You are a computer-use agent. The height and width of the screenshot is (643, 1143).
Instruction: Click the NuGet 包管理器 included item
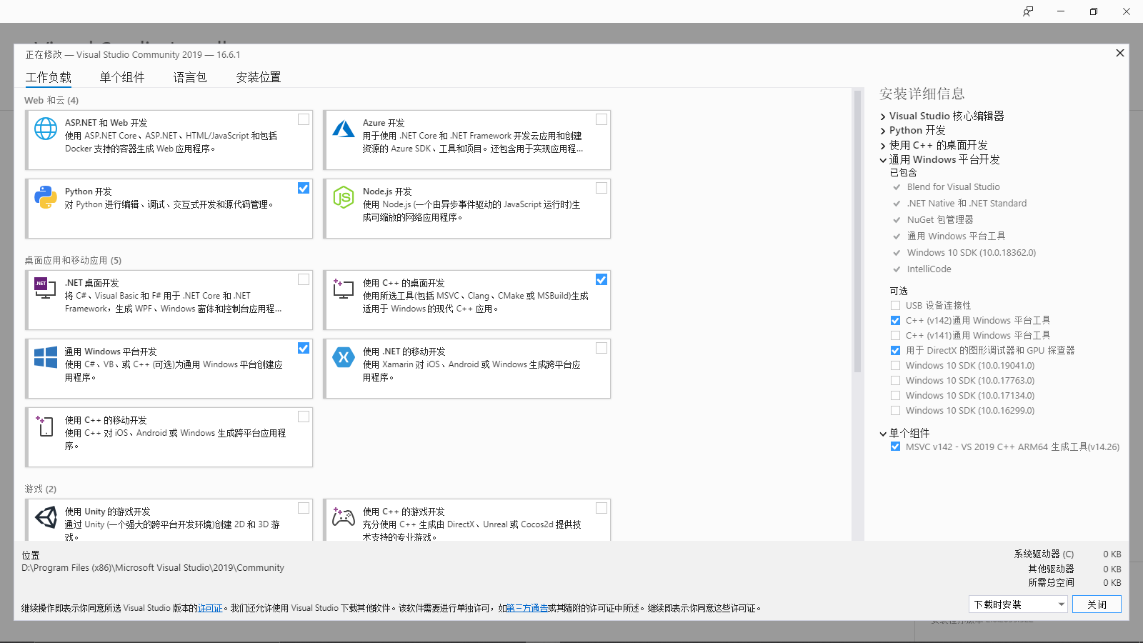(940, 220)
